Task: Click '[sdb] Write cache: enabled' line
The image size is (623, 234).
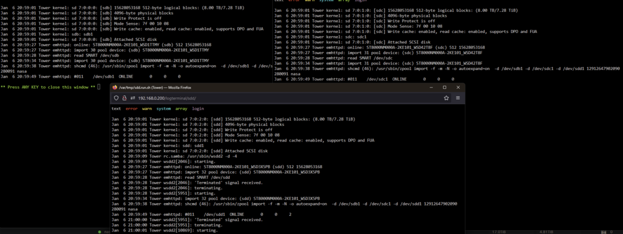Action: (132, 29)
